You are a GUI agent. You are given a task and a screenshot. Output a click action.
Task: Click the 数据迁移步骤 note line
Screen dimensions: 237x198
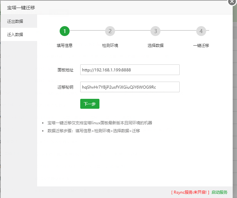pos(94,131)
